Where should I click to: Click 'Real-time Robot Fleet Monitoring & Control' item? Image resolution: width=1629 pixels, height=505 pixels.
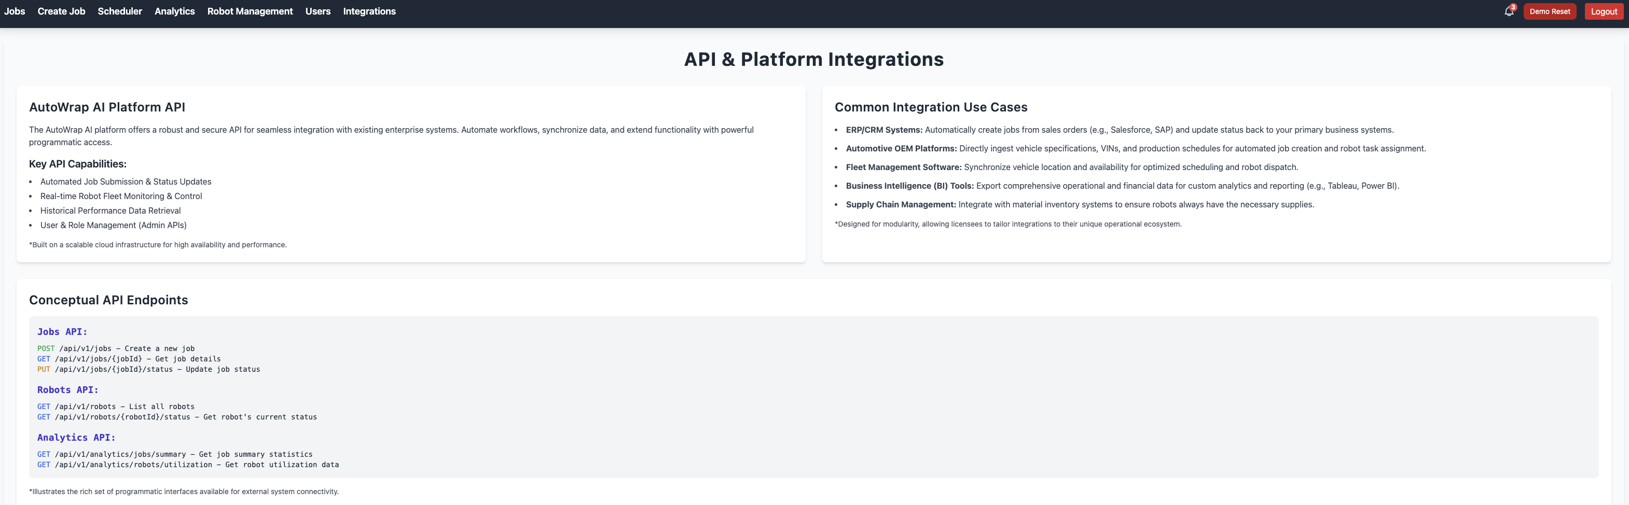click(x=121, y=196)
